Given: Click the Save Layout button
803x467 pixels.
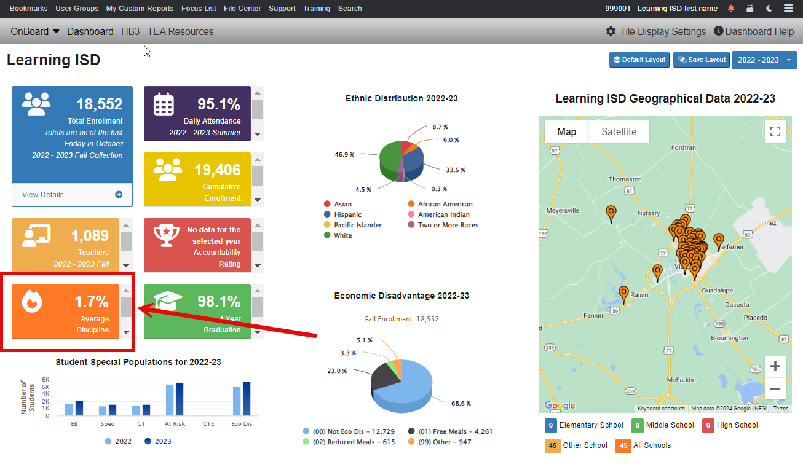Looking at the screenshot, I should (x=701, y=60).
